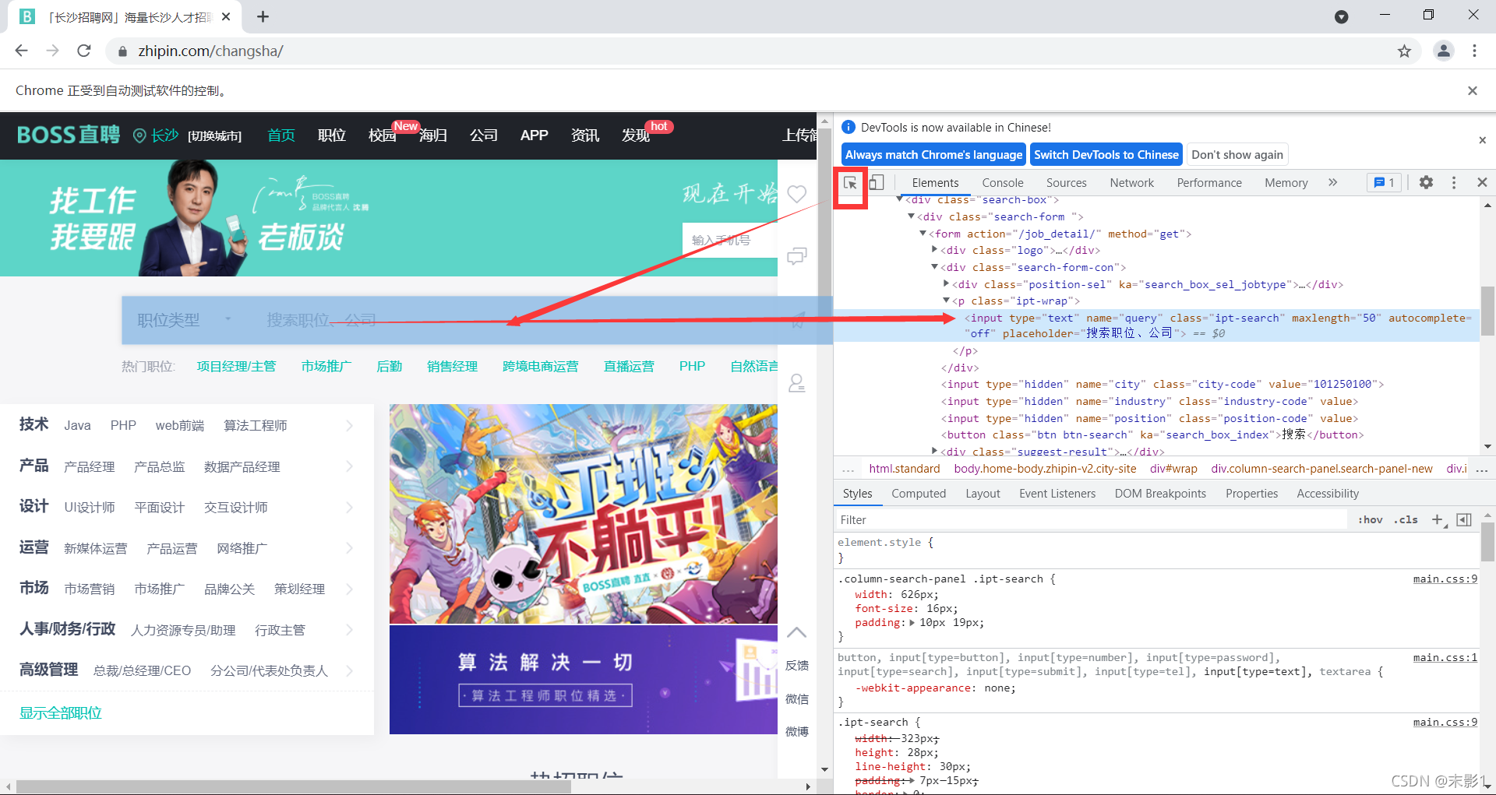Click Always match Chrome's language button
This screenshot has width=1496, height=795.
933,155
